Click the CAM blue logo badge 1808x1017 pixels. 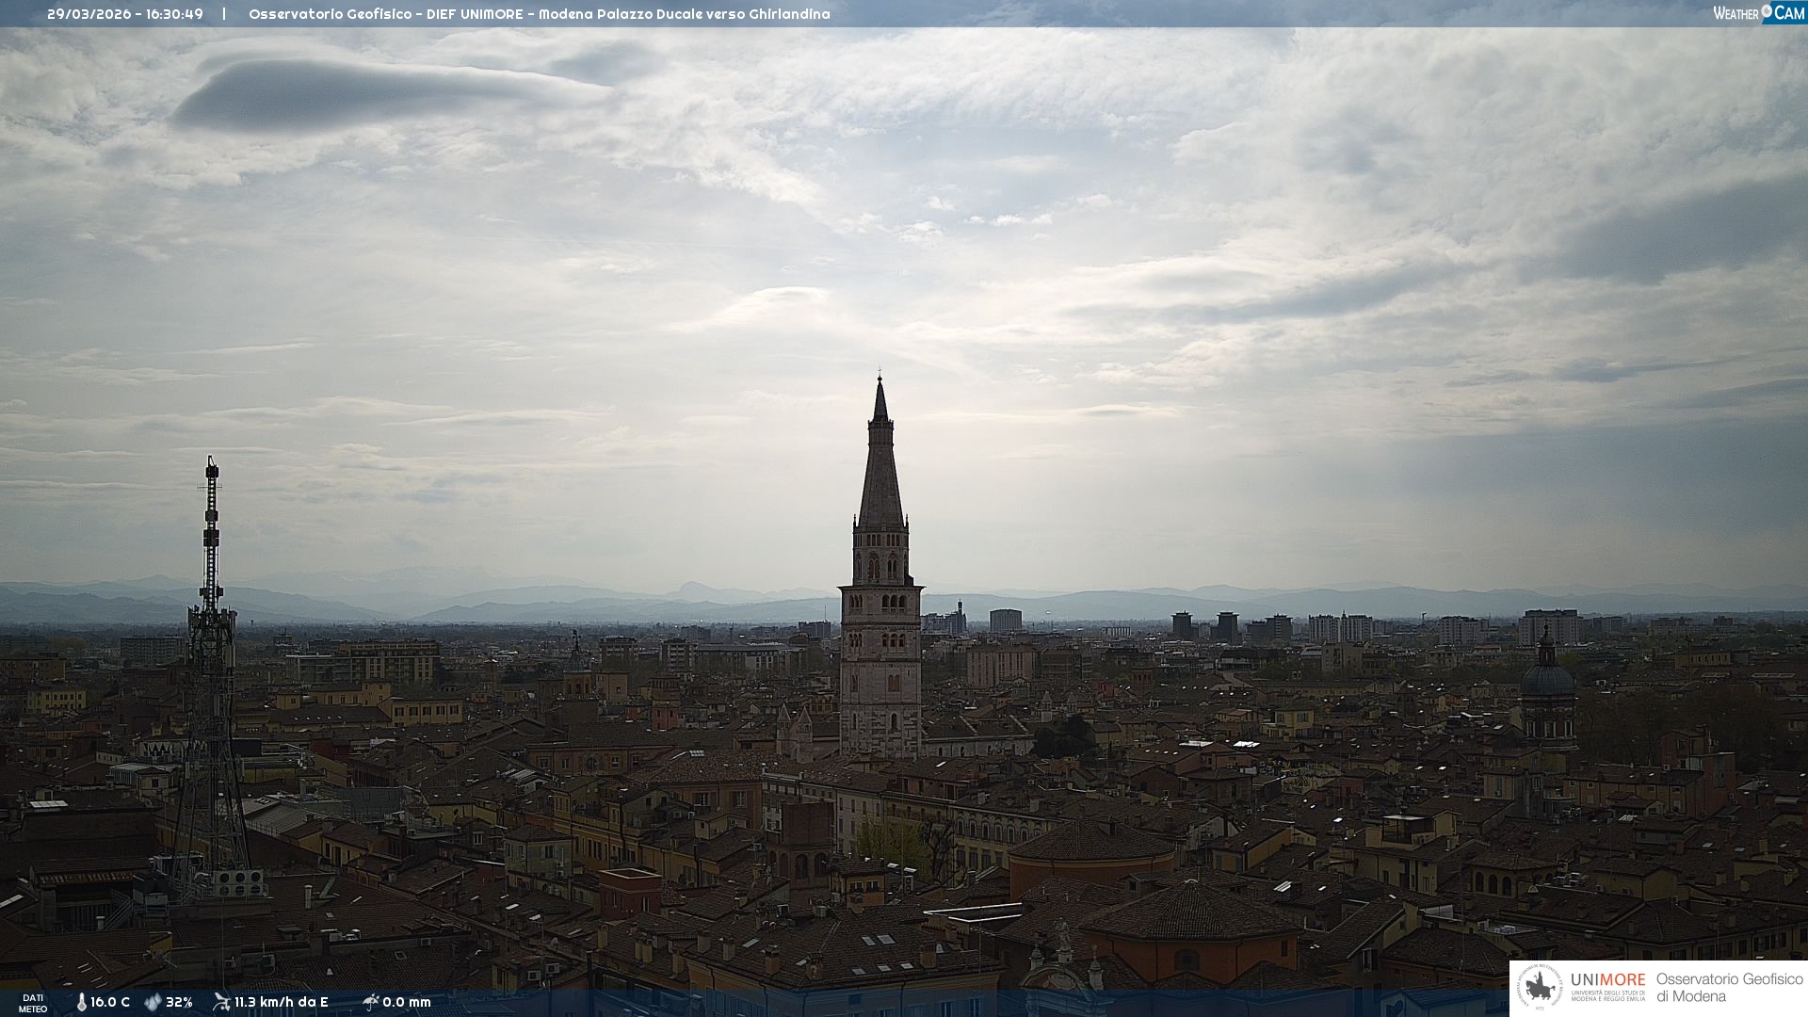click(x=1789, y=13)
